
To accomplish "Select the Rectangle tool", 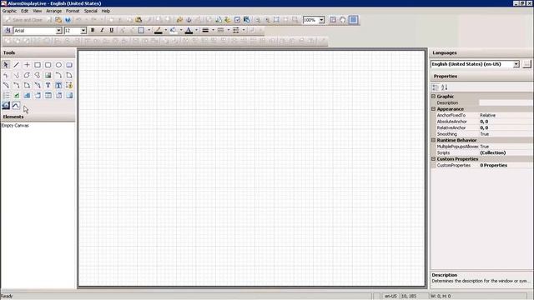I will pos(38,65).
